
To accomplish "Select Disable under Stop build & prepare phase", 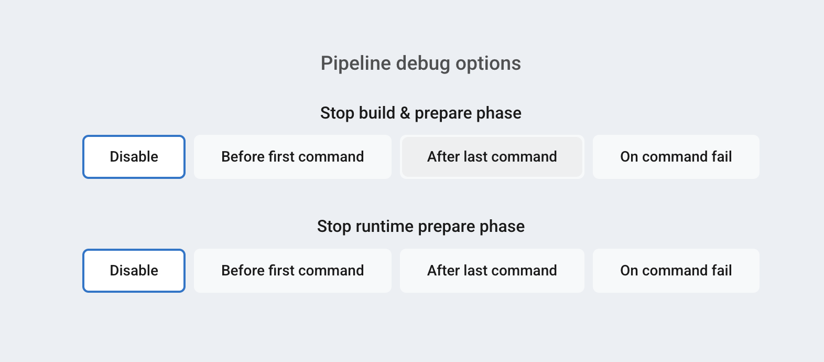I will (134, 157).
